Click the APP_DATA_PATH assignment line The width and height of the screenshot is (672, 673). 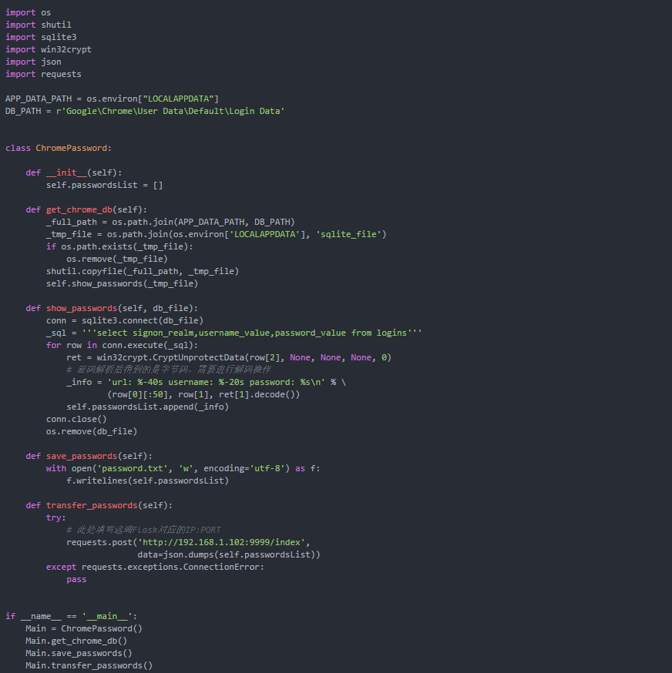click(x=112, y=99)
